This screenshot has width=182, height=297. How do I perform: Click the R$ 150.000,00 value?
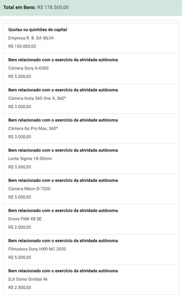[22, 47]
